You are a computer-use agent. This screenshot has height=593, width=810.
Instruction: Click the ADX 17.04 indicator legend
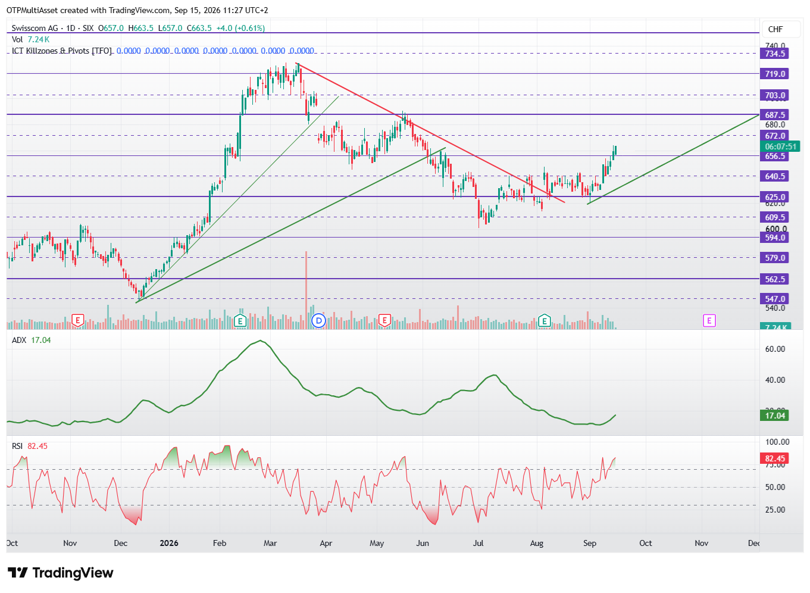click(x=32, y=340)
